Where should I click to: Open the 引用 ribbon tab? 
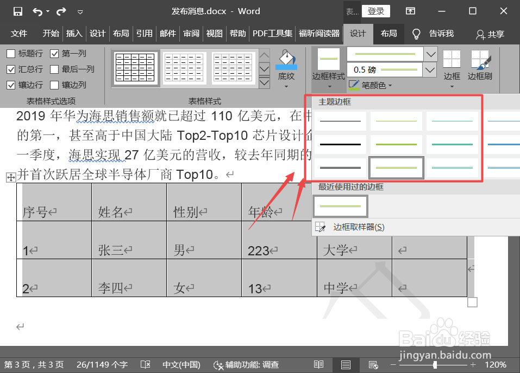point(144,34)
